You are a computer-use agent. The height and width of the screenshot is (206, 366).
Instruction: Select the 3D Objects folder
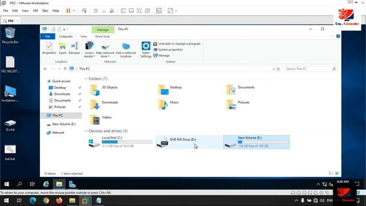(x=104, y=90)
